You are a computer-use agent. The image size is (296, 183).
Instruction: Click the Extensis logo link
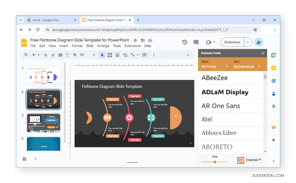pyautogui.click(x=249, y=160)
